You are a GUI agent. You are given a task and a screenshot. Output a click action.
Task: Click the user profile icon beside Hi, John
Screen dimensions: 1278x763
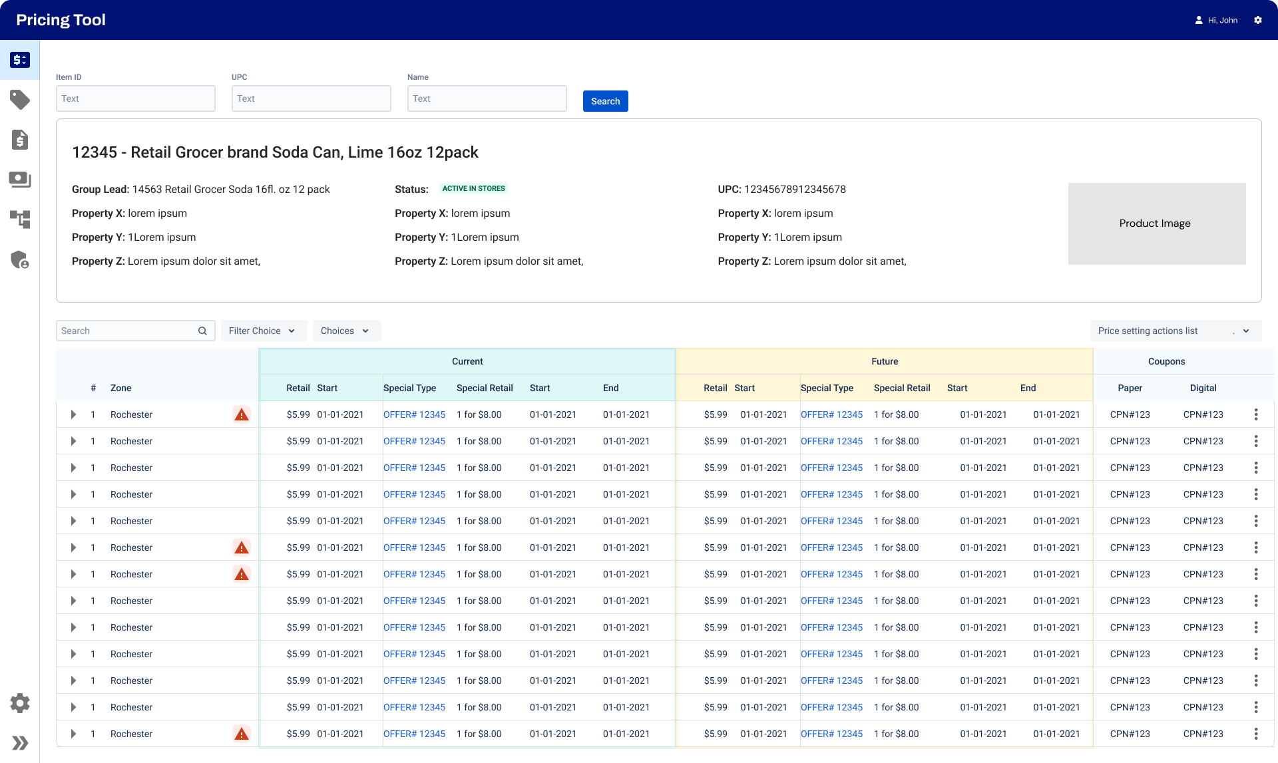click(1199, 20)
